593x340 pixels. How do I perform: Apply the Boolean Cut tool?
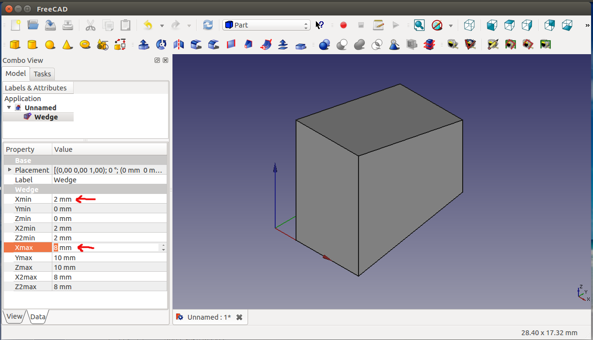tap(342, 45)
